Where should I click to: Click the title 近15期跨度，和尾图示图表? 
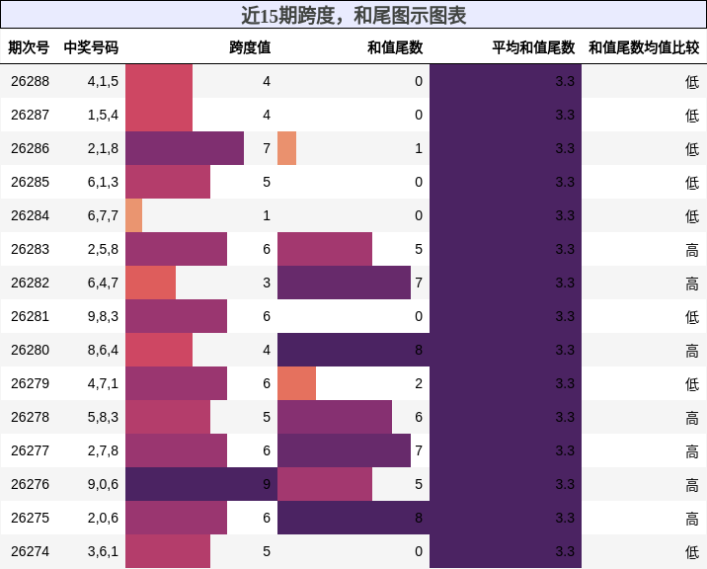353,16
